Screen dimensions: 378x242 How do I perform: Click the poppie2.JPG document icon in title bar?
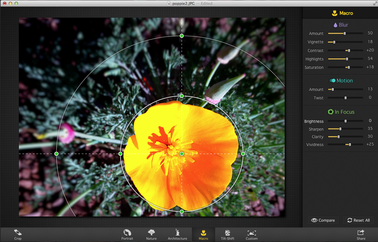[169, 3]
